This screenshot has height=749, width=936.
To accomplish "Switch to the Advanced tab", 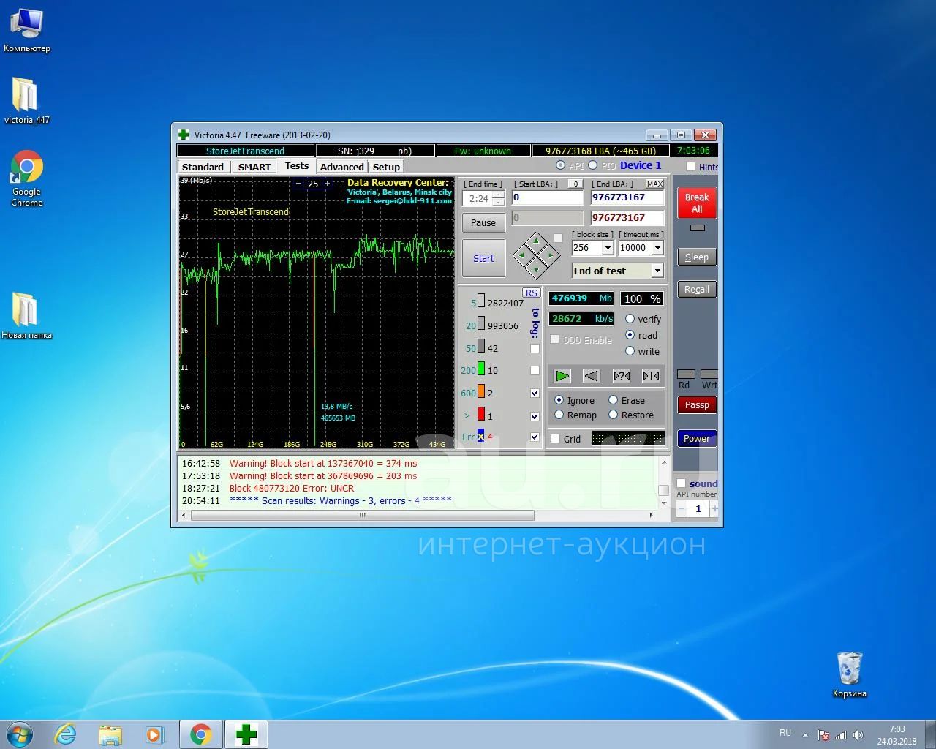I will 342,167.
